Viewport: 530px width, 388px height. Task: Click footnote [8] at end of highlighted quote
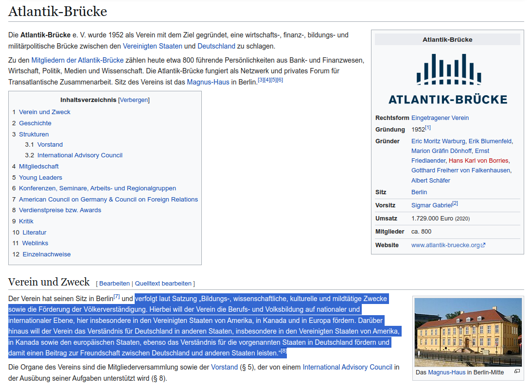pos(283,351)
